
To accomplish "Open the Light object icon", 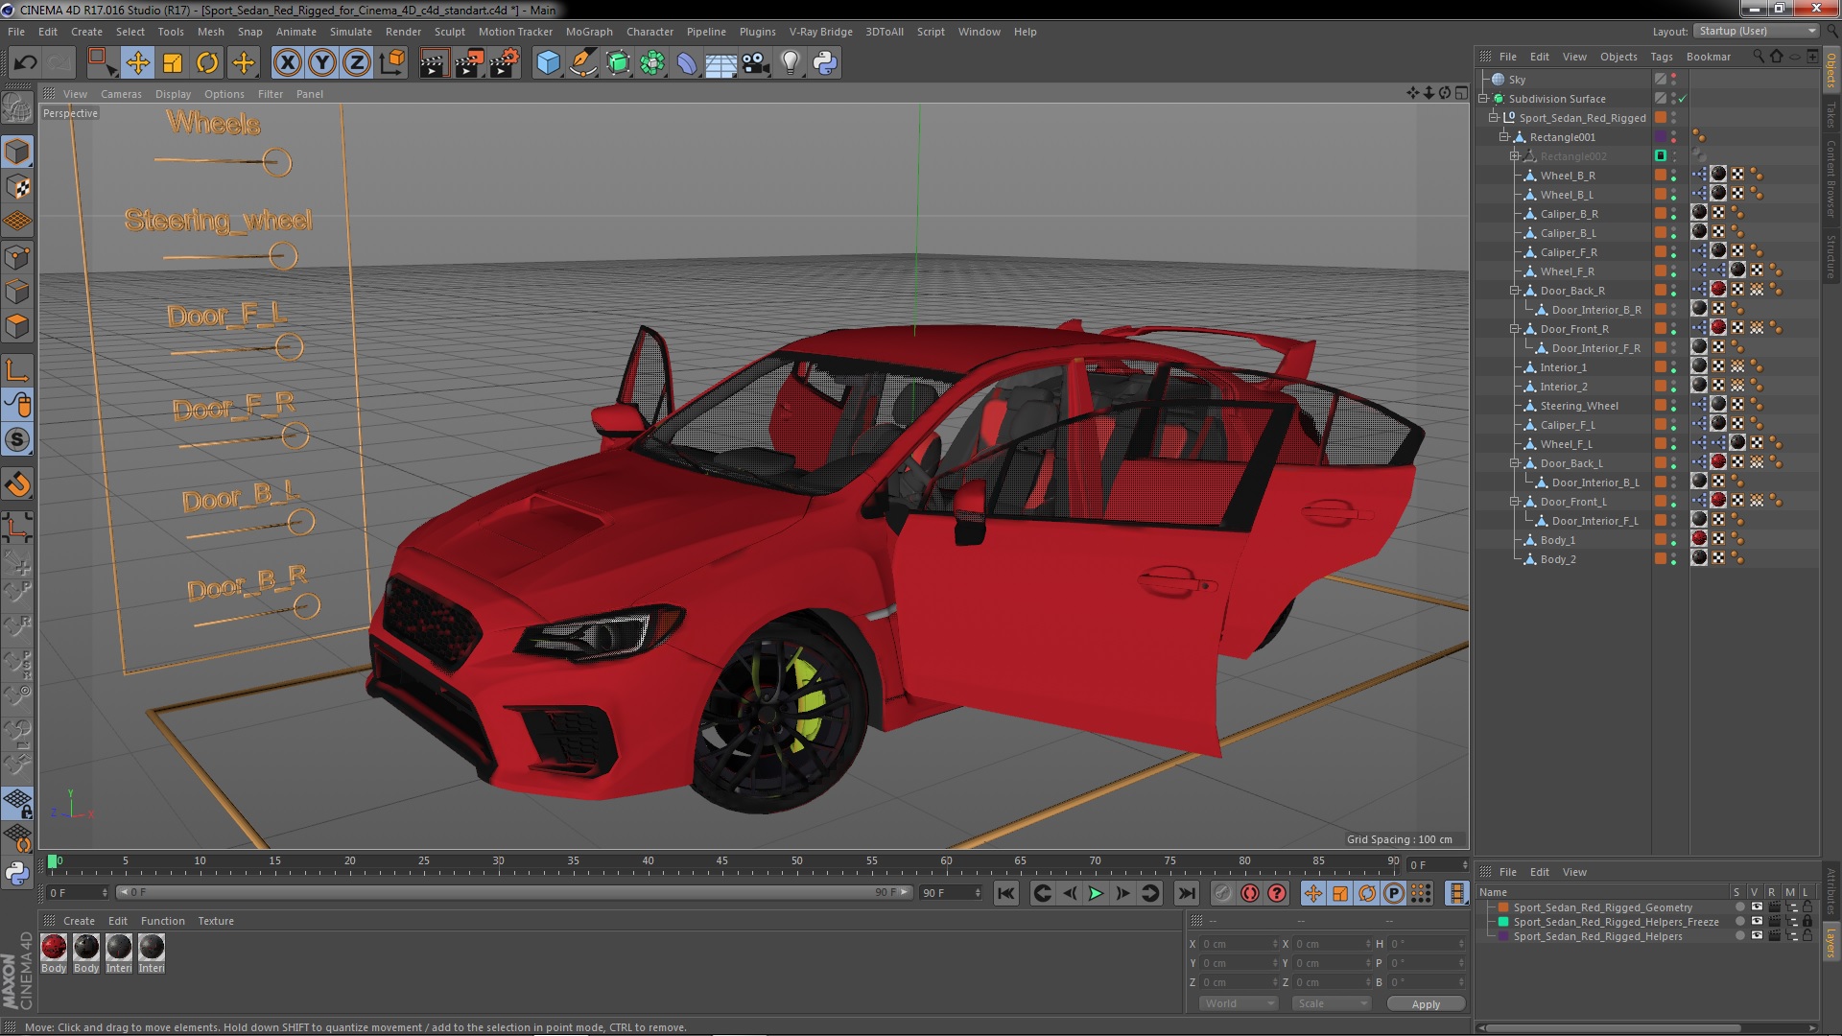I will click(790, 63).
